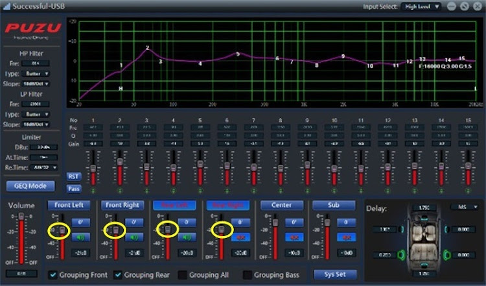Open HP Filter Slope dropdown

36,84
